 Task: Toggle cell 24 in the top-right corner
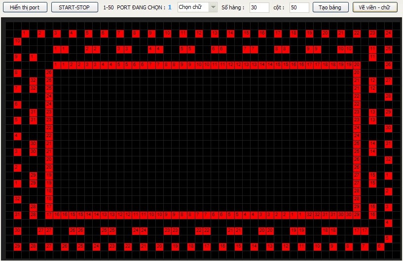389,33
